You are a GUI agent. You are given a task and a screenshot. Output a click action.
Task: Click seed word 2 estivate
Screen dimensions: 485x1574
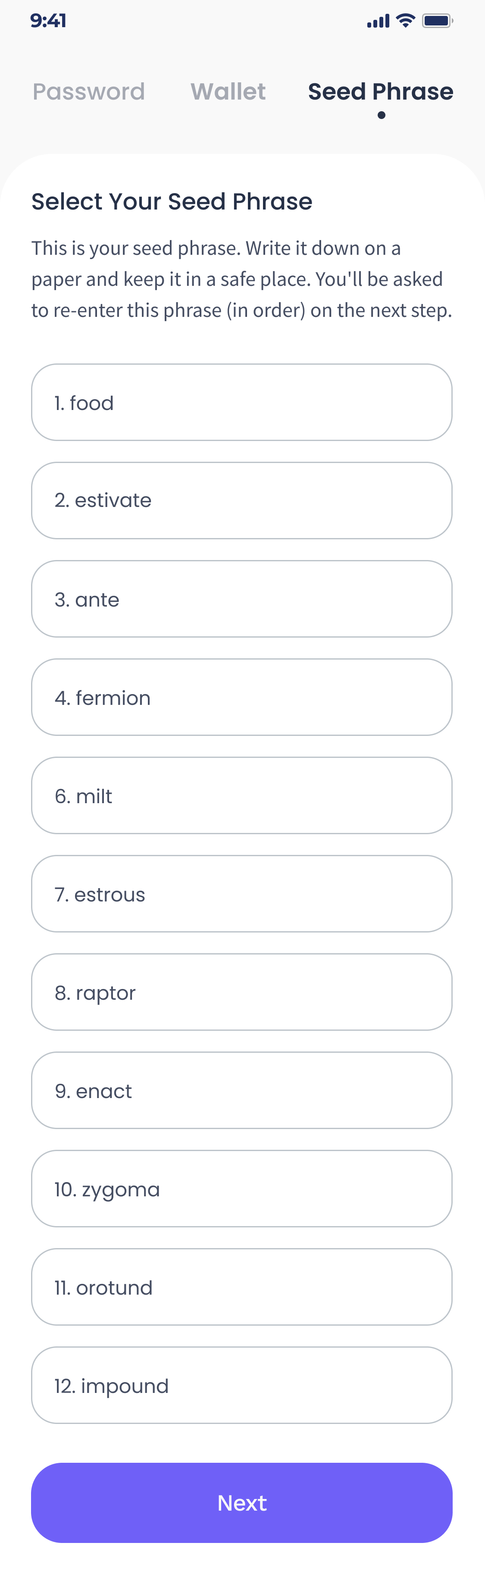tap(242, 501)
